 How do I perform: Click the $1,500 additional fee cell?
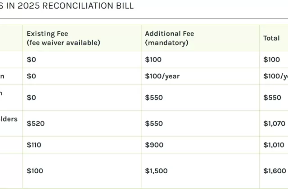coord(156,171)
